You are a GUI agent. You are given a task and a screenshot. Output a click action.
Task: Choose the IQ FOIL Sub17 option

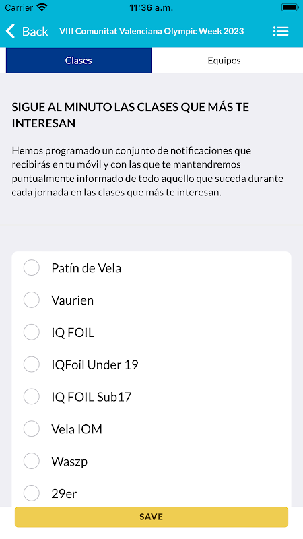click(x=151, y=397)
